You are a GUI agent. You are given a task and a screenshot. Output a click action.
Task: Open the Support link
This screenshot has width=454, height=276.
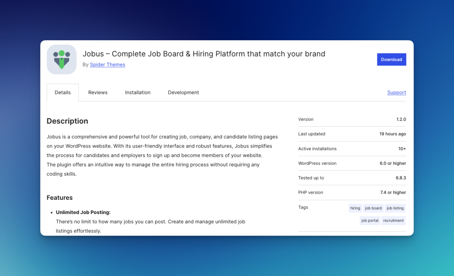pos(396,92)
